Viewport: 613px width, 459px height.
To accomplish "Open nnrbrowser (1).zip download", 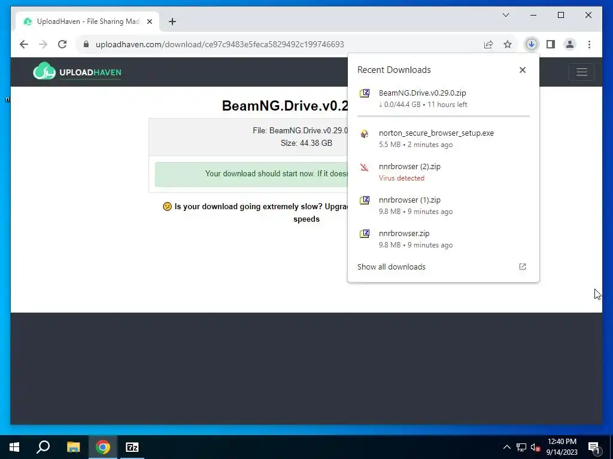I will click(x=444, y=206).
